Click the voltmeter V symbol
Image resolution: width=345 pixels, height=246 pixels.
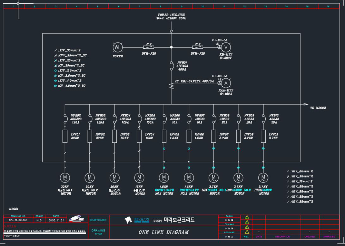226,47
